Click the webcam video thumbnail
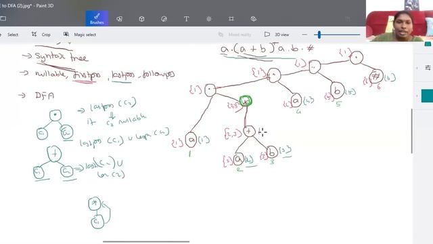This screenshot has width=433, height=244. coord(399,21)
